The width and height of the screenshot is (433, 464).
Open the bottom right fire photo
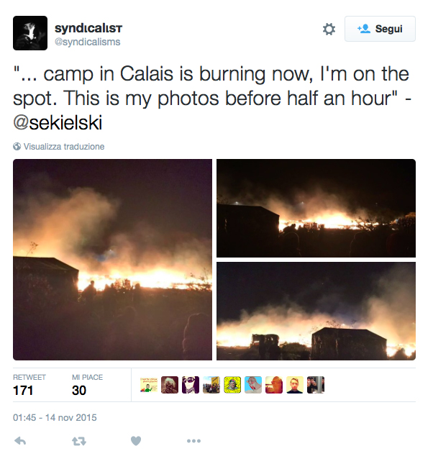coord(316,311)
